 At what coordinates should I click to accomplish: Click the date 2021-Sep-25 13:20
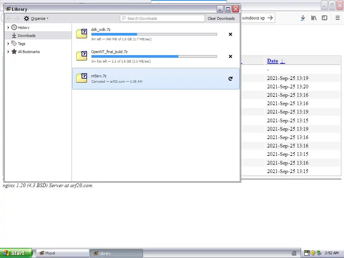click(288, 86)
